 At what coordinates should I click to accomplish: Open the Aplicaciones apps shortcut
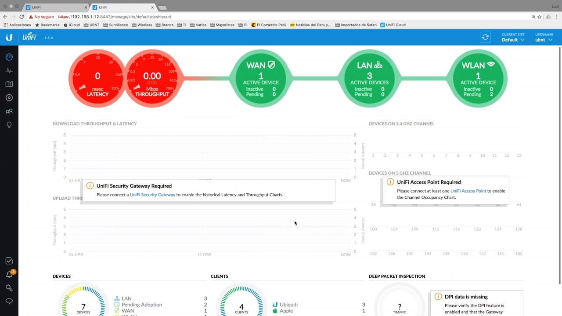pyautogui.click(x=17, y=25)
